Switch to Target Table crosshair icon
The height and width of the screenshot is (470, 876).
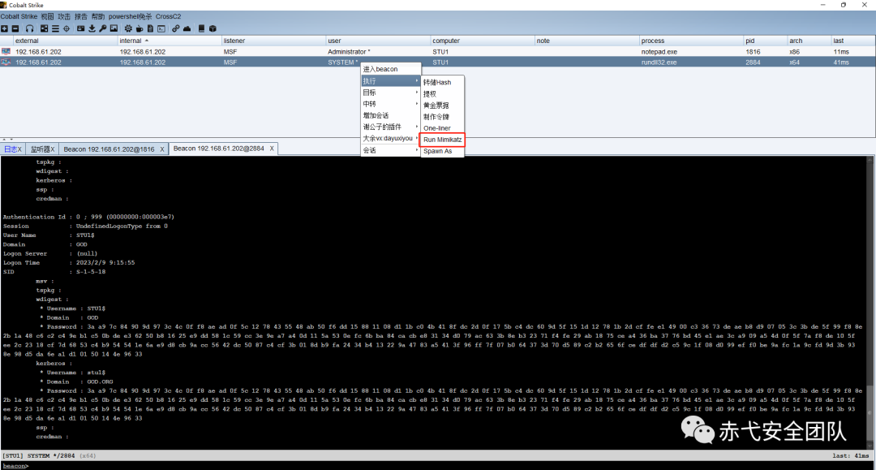pos(67,28)
